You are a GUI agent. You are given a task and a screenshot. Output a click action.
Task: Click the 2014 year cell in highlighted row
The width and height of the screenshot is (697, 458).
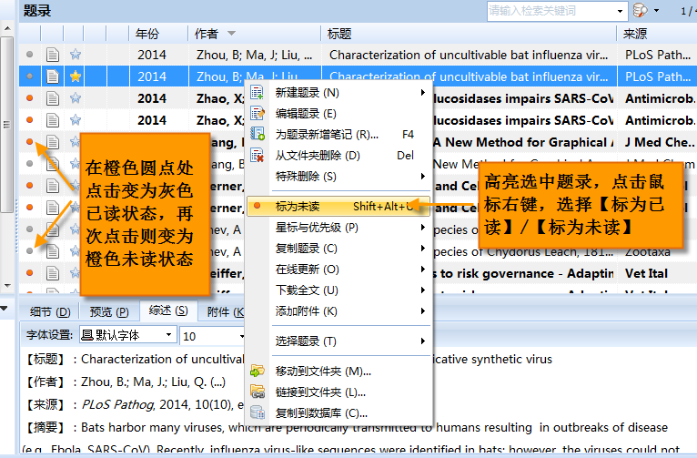coord(152,76)
